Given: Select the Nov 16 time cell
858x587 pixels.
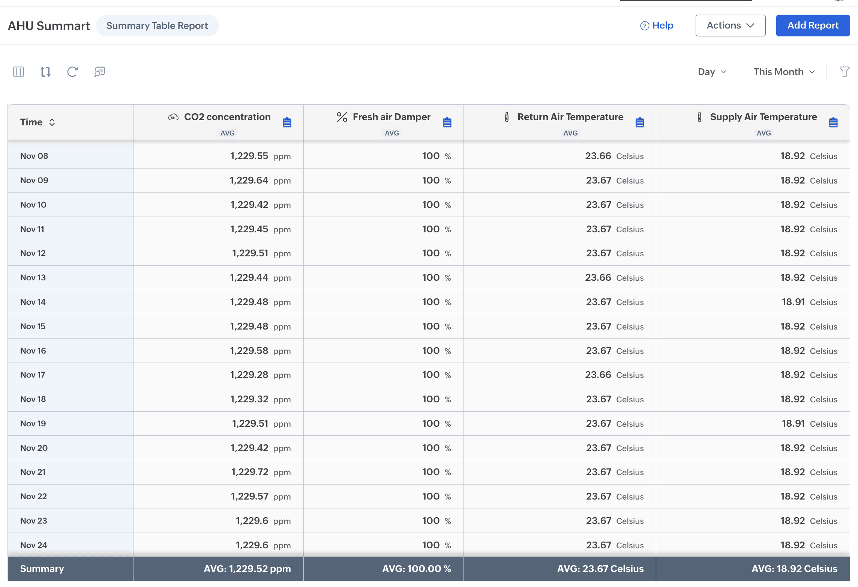Looking at the screenshot, I should point(33,351).
